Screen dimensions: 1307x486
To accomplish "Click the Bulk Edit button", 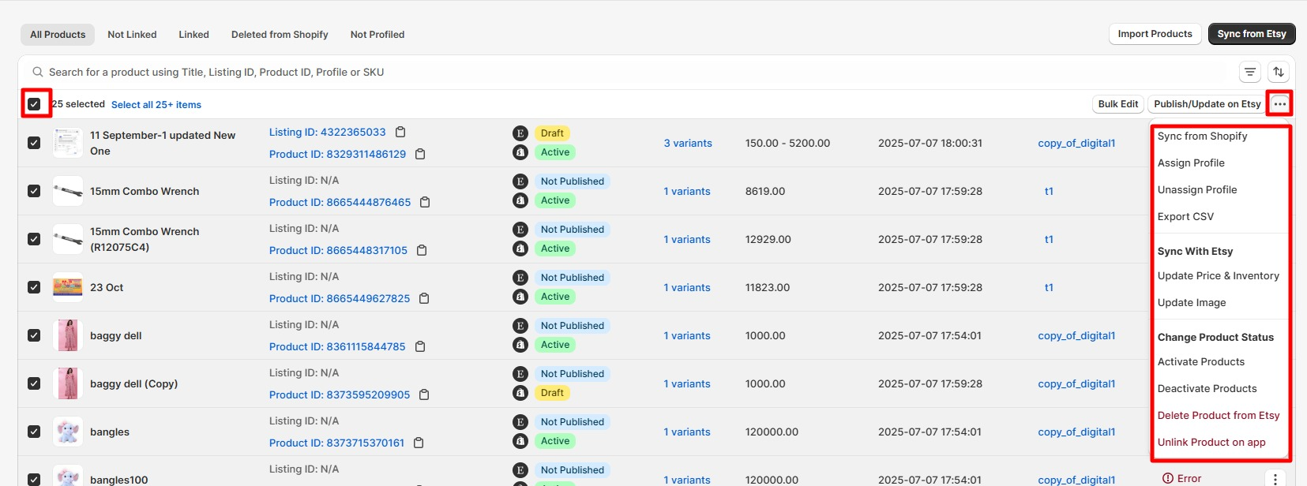I will click(1118, 104).
